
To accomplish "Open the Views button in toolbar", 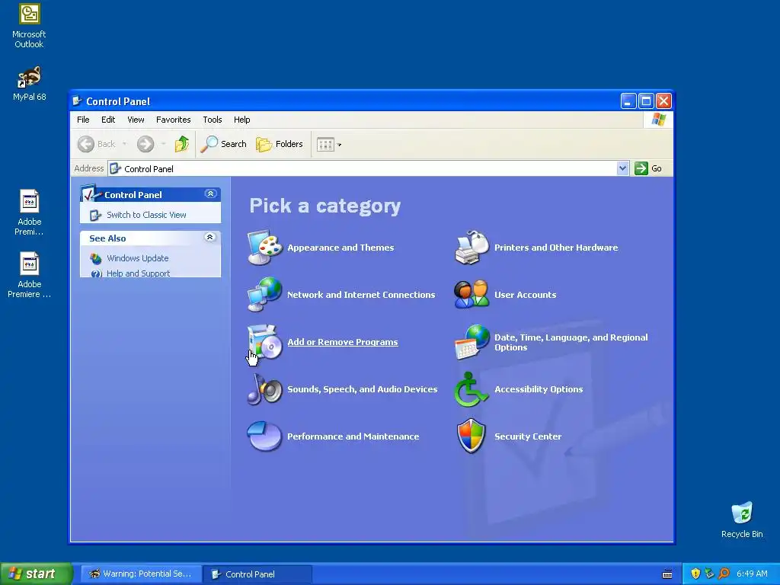I will 326,145.
